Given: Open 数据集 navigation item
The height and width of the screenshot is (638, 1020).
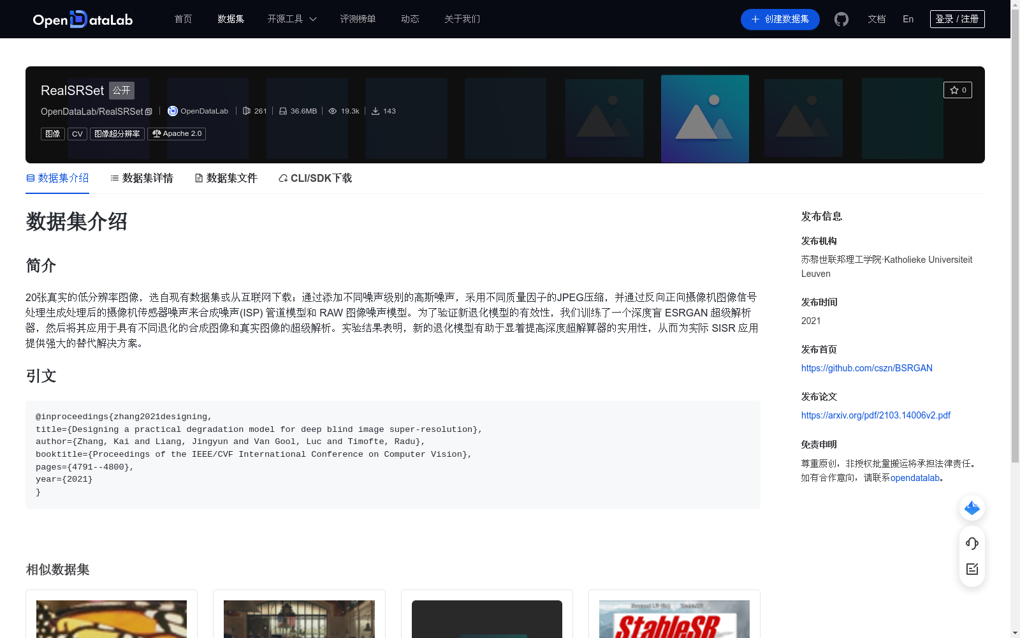Looking at the screenshot, I should [231, 19].
